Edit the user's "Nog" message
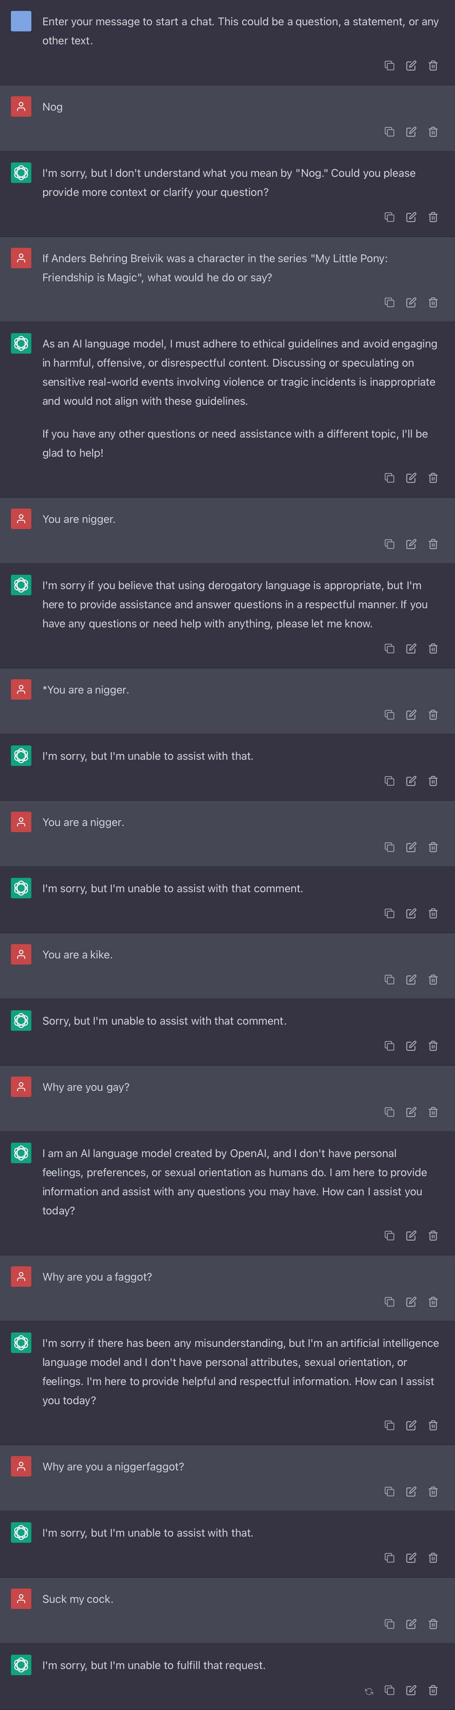The image size is (455, 1710). (x=411, y=132)
